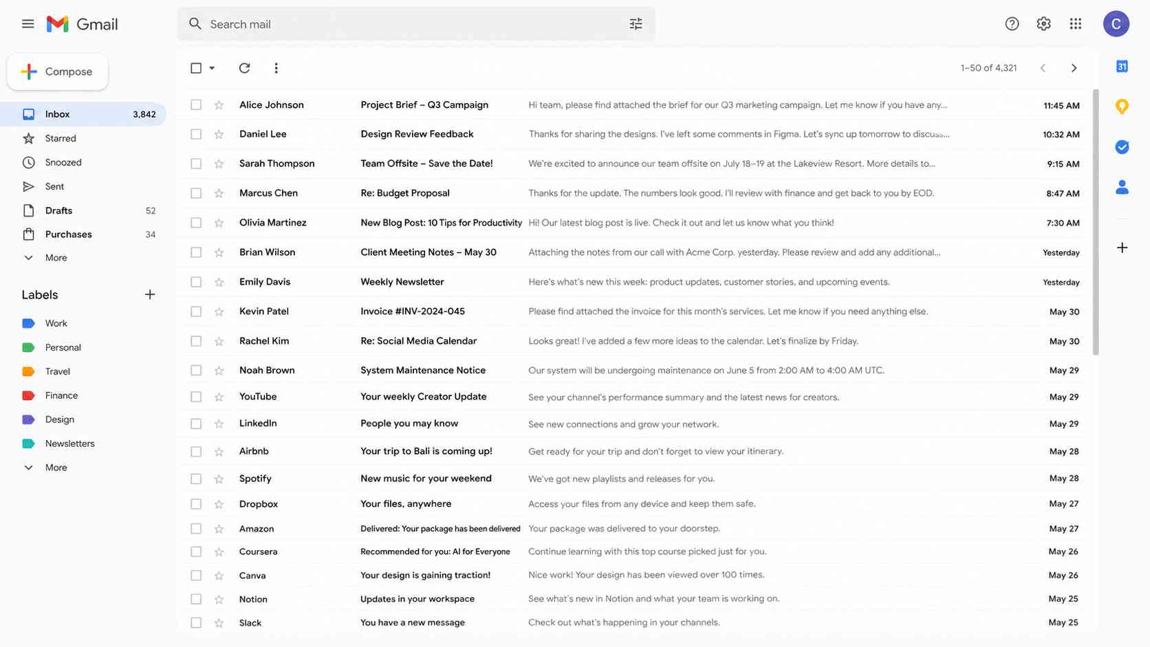This screenshot has width=1150, height=647.
Task: Star the Sarah Thompson email
Action: click(x=219, y=164)
